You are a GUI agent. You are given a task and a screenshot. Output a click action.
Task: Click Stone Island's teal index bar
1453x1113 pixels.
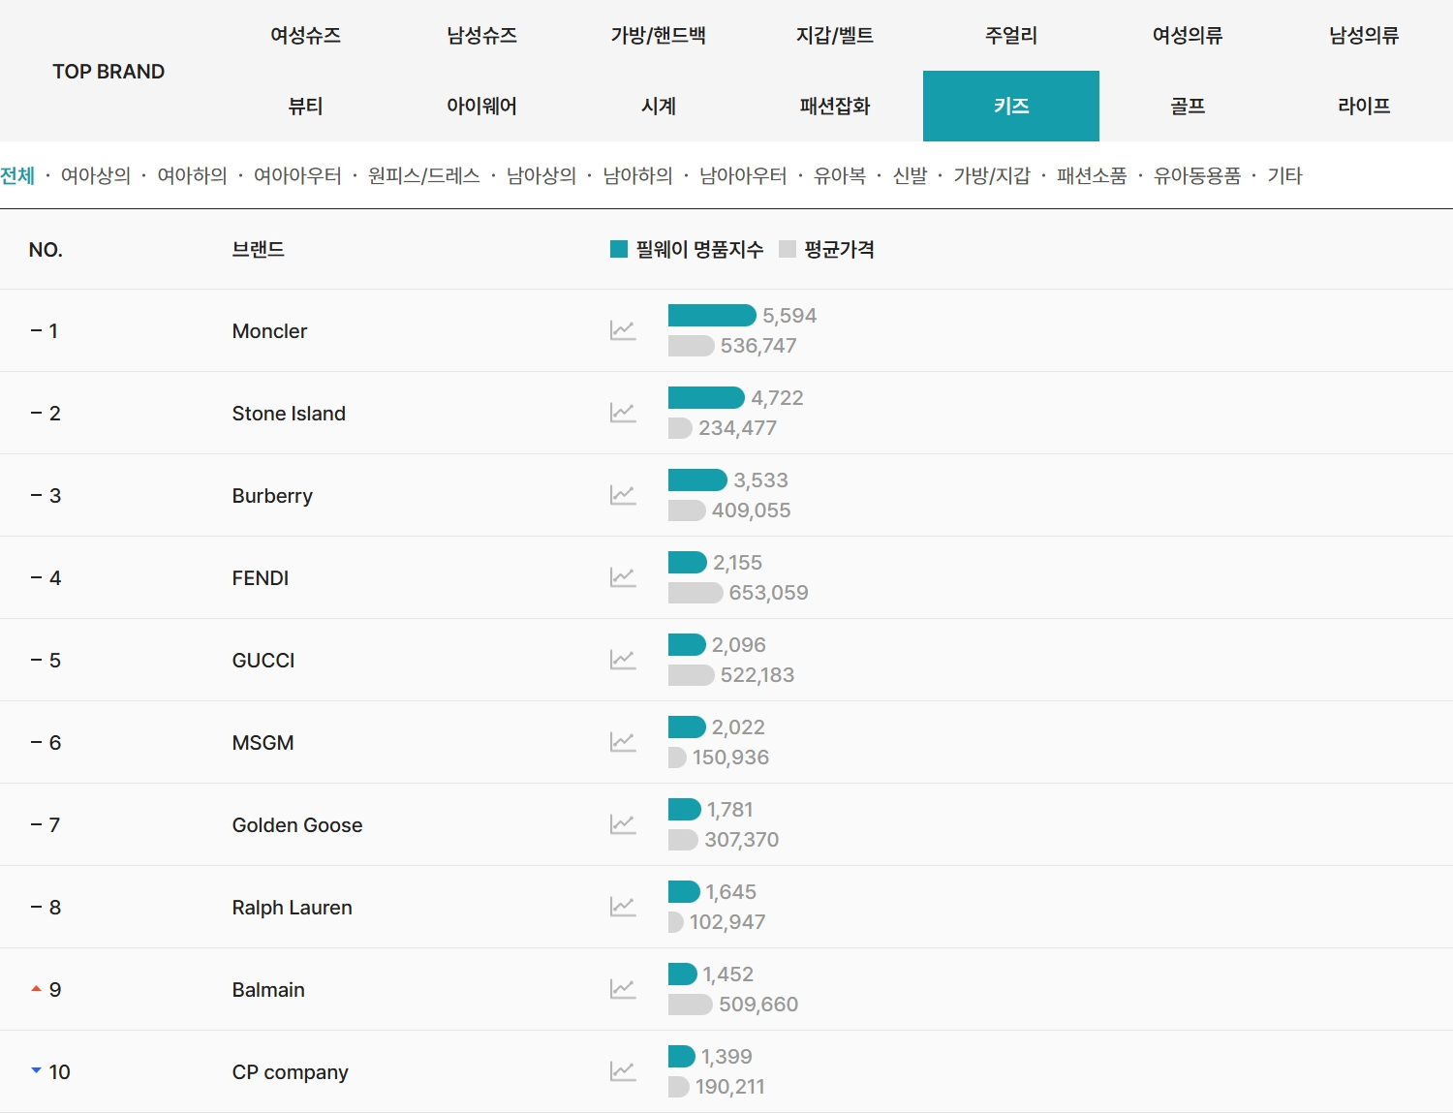point(706,397)
